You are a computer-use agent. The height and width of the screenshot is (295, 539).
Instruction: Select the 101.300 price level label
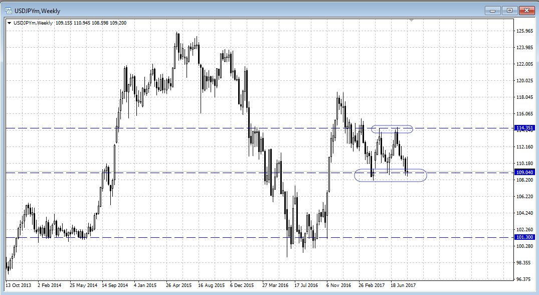pos(523,238)
